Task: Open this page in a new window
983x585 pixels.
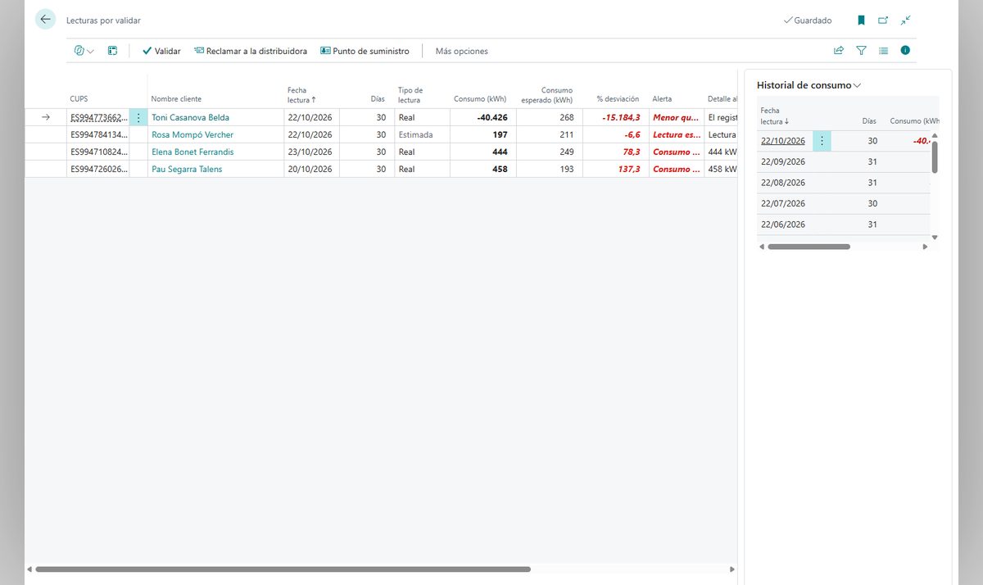Action: (x=883, y=20)
